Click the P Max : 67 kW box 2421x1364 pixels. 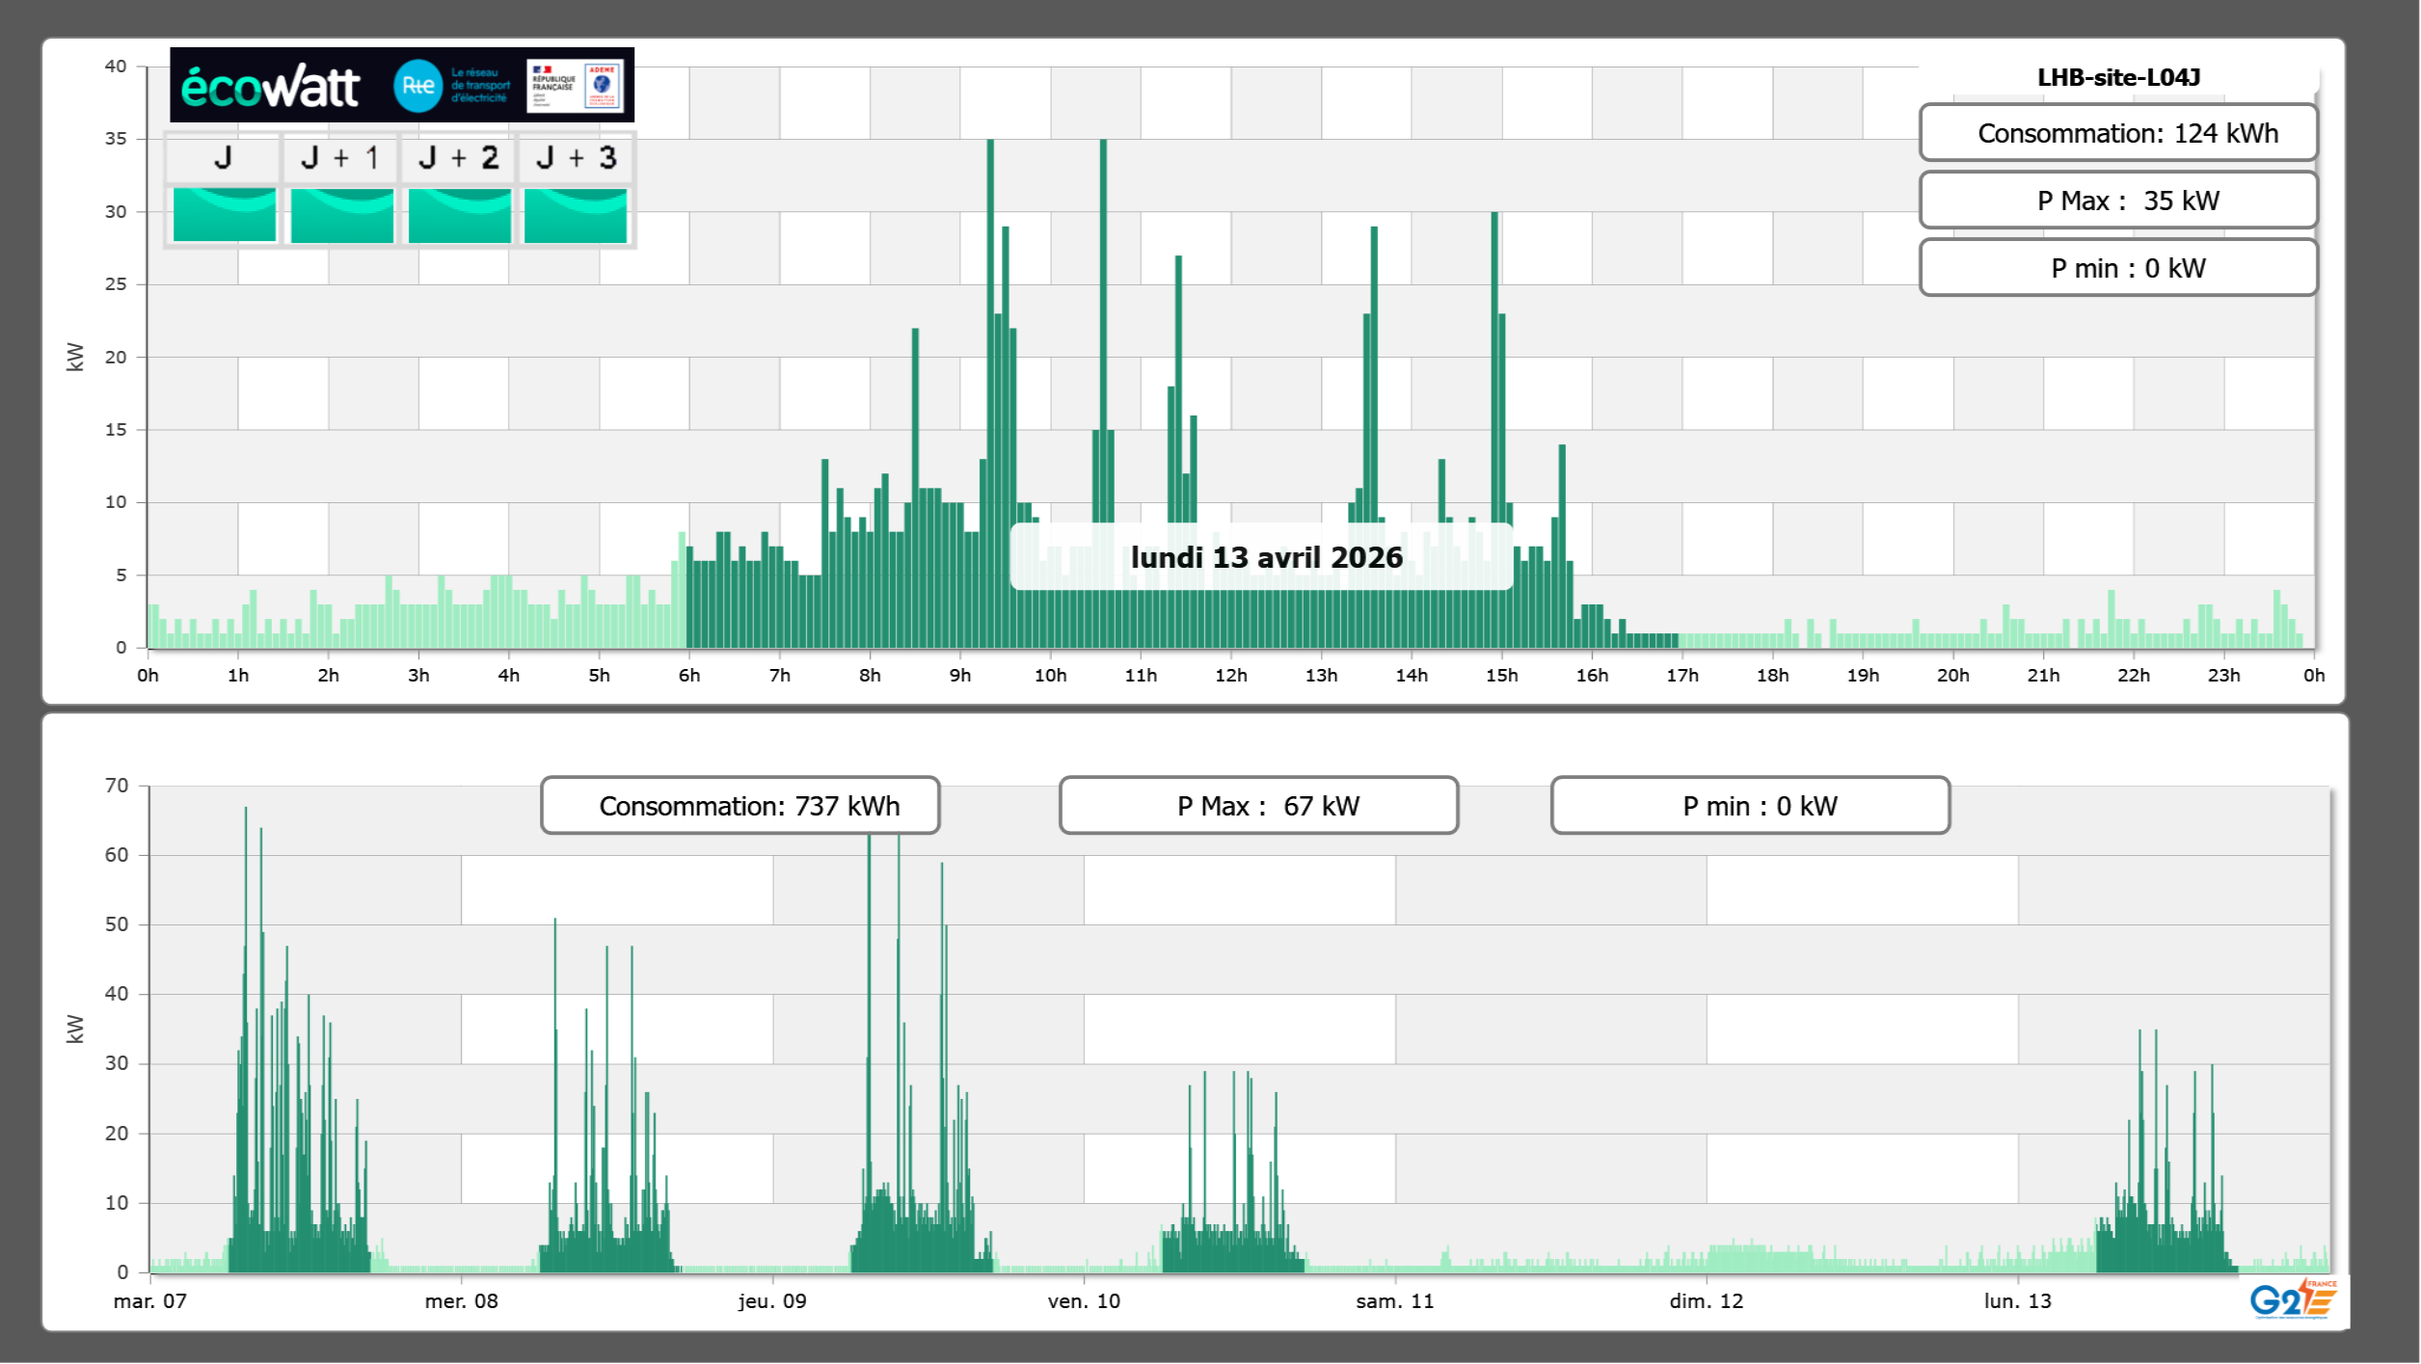point(1258,806)
